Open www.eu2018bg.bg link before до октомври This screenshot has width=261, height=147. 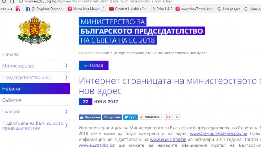[x=168, y=139]
